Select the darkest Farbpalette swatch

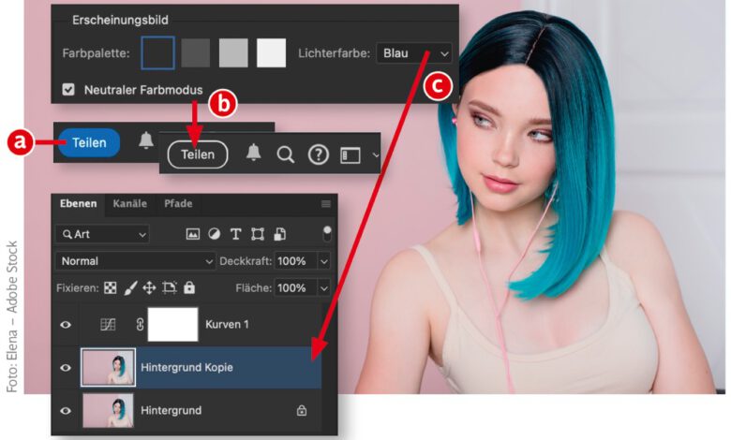158,53
